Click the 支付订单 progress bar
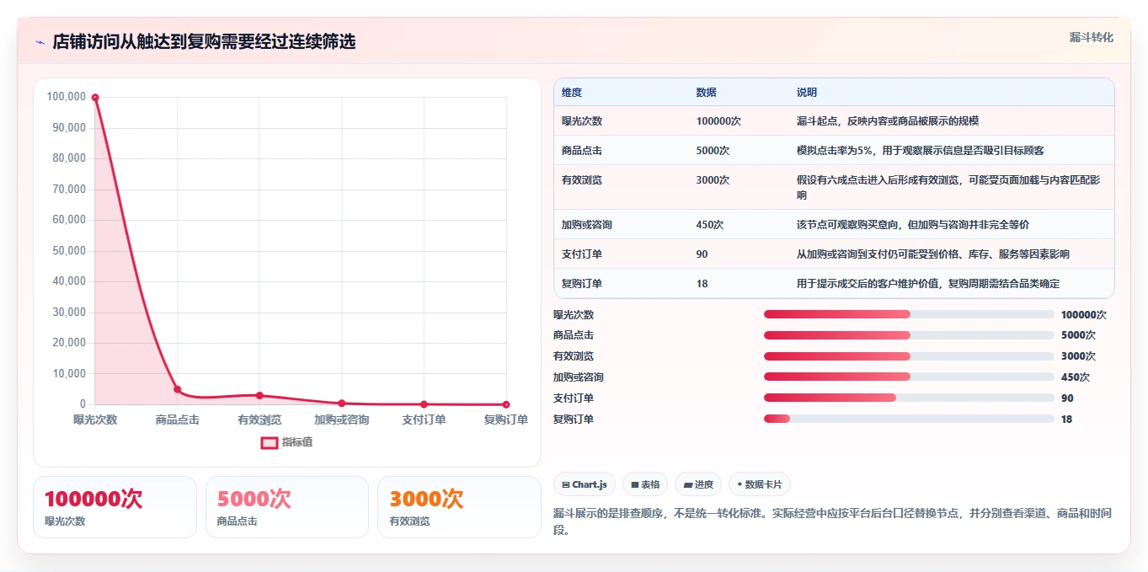1148x572 pixels. click(x=909, y=398)
